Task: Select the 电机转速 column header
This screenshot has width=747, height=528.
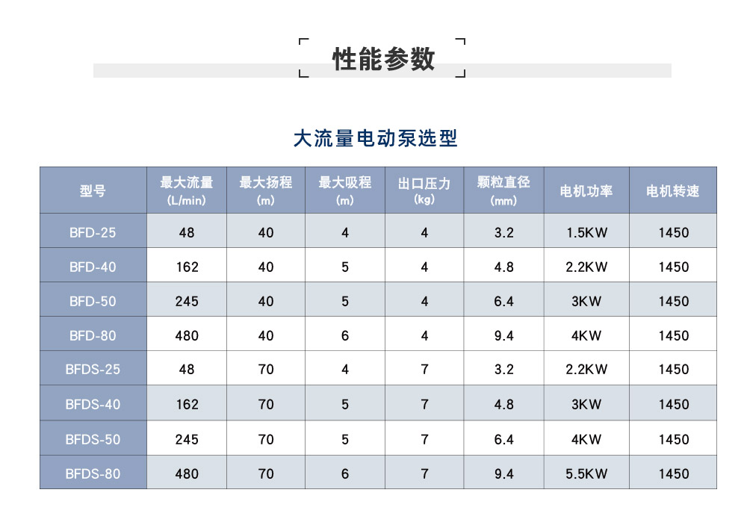Action: (673, 190)
